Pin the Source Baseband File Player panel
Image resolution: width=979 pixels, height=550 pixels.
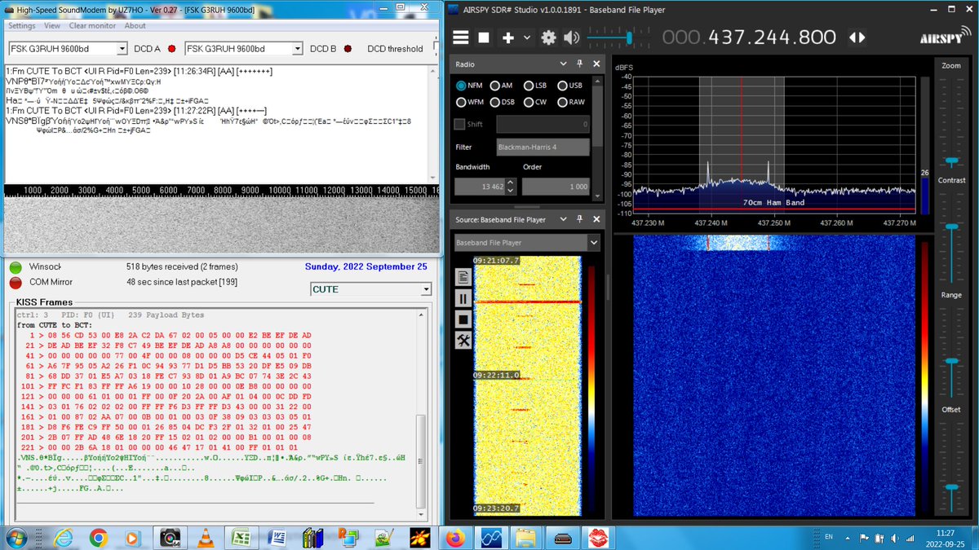pyautogui.click(x=580, y=219)
